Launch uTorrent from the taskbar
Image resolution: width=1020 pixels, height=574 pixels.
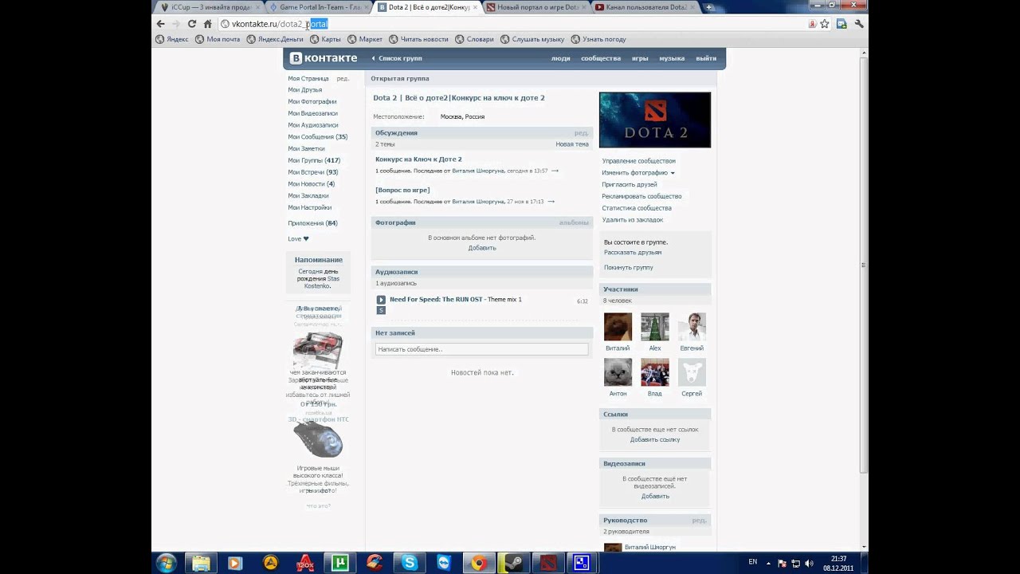pos(339,563)
